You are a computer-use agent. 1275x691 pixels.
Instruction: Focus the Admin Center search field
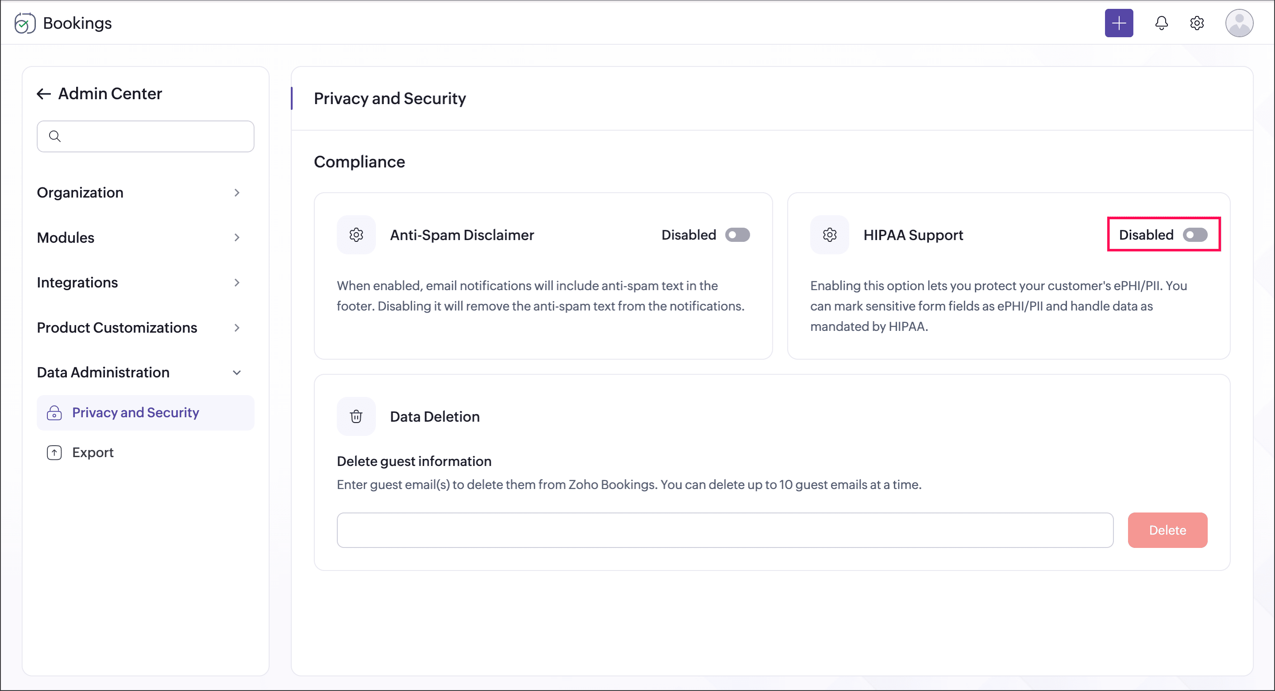tap(146, 136)
